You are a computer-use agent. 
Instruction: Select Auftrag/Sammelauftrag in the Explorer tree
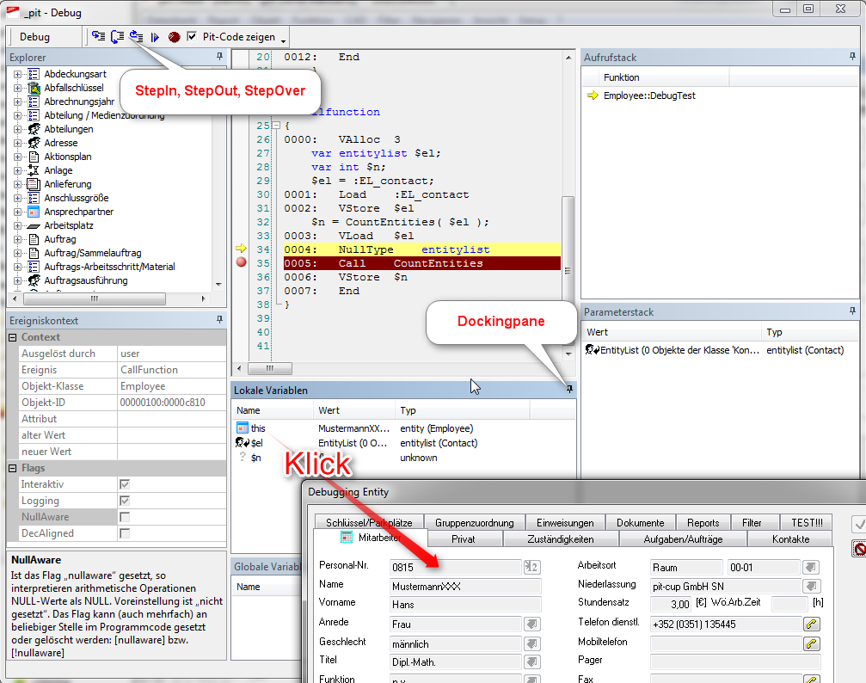tap(93, 253)
